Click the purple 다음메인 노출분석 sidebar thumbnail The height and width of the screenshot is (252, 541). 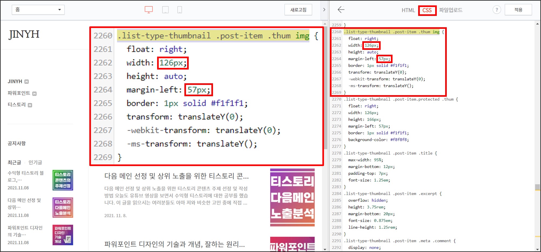click(63, 208)
